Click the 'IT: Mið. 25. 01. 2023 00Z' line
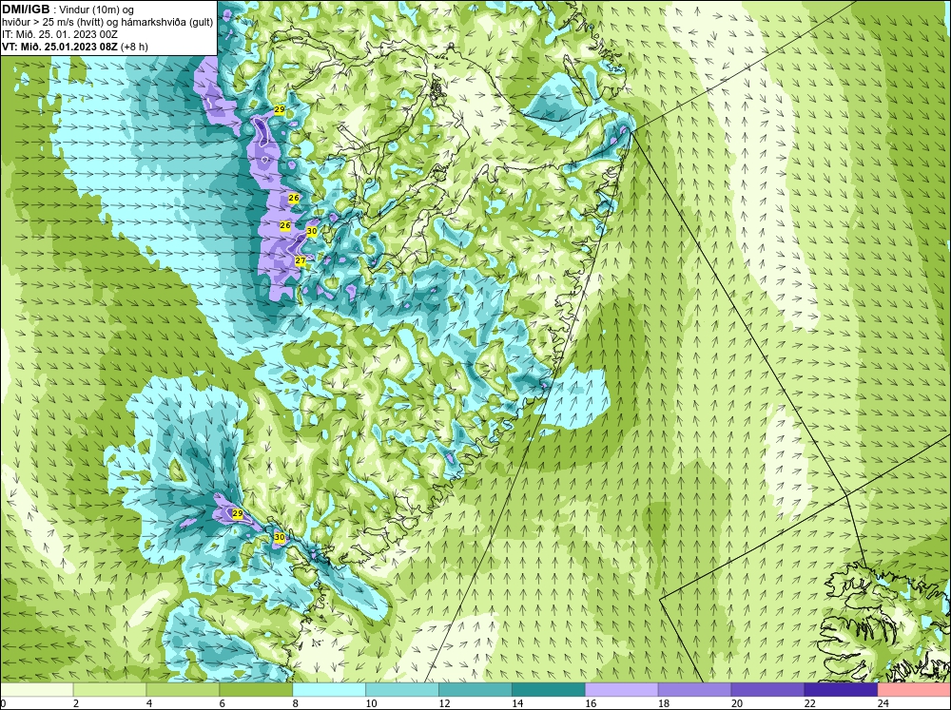The image size is (951, 710). point(59,34)
